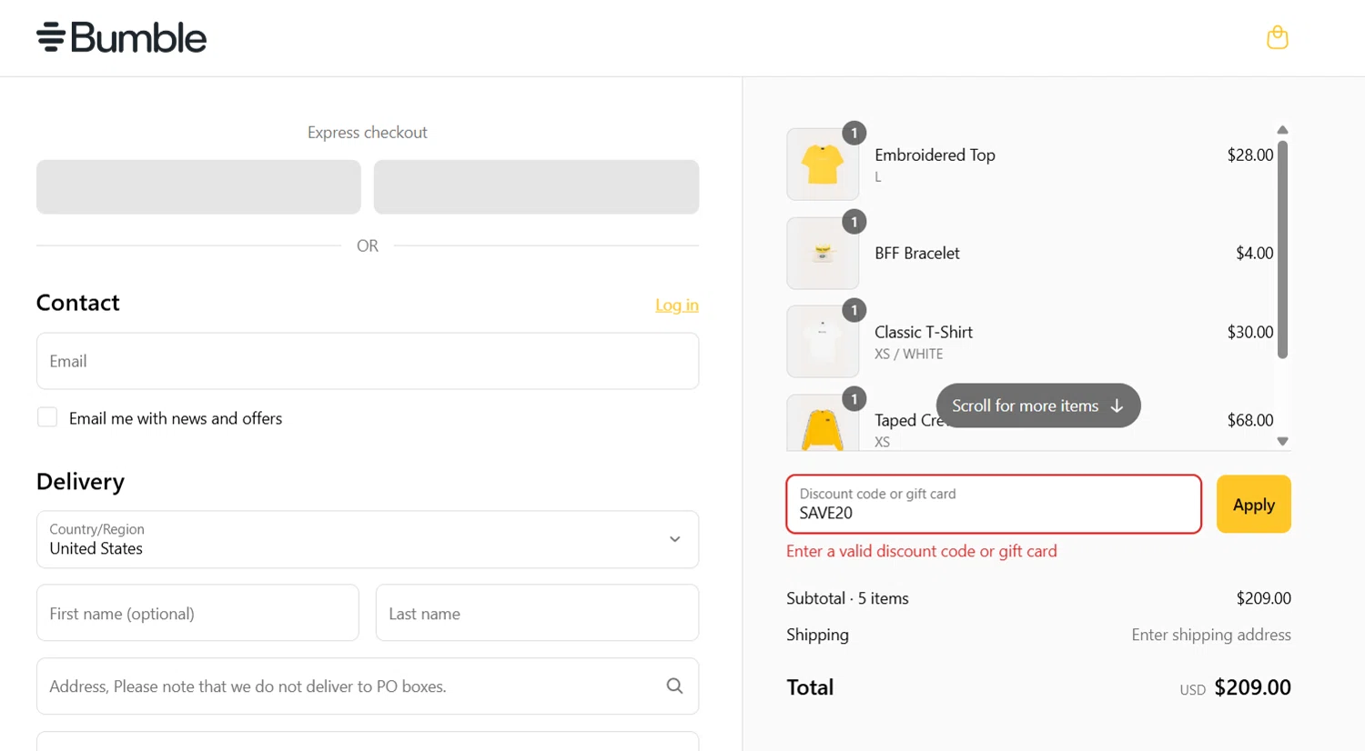Open the Log in link
1365x751 pixels.
(676, 305)
